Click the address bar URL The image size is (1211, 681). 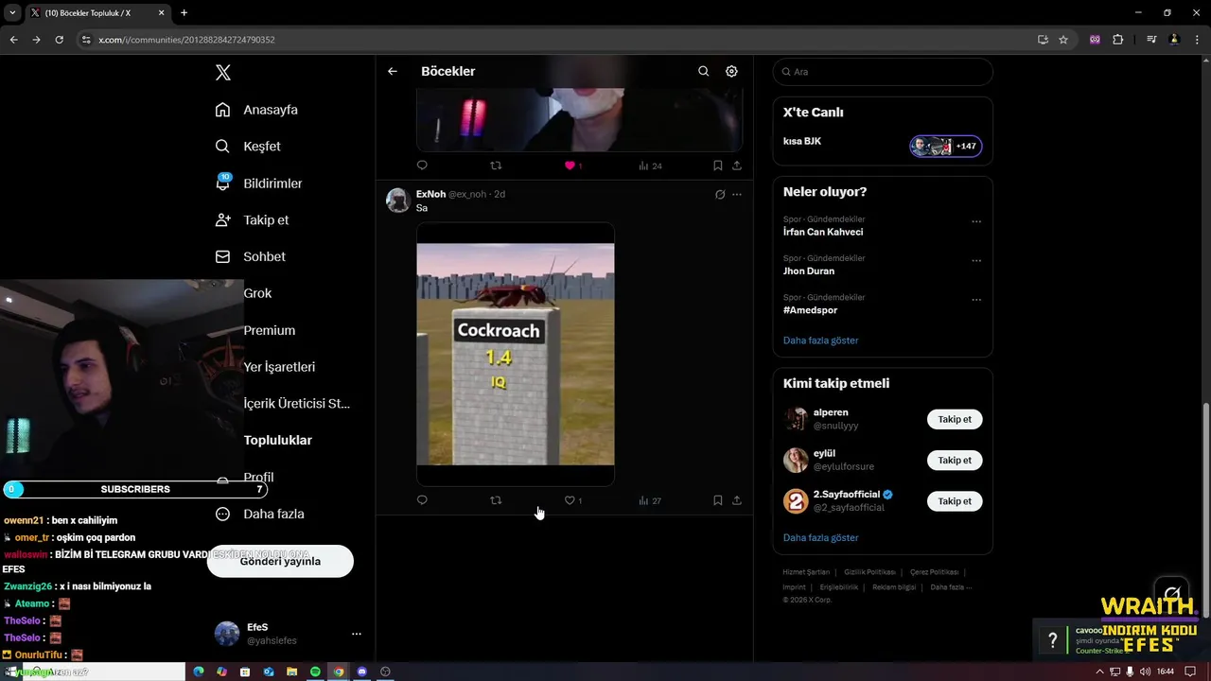point(186,40)
